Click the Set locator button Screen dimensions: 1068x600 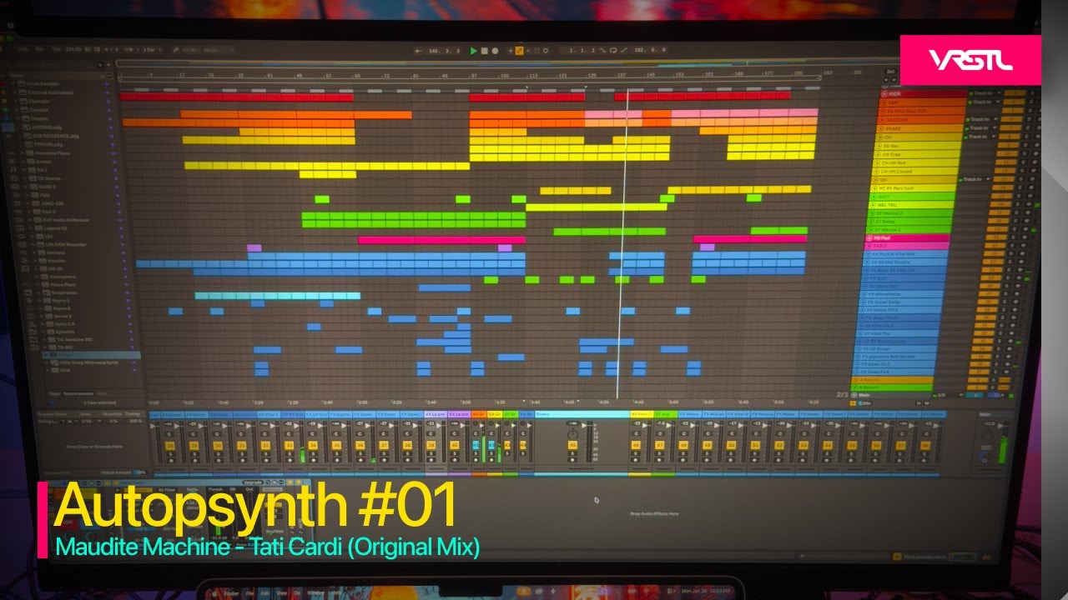[891, 72]
